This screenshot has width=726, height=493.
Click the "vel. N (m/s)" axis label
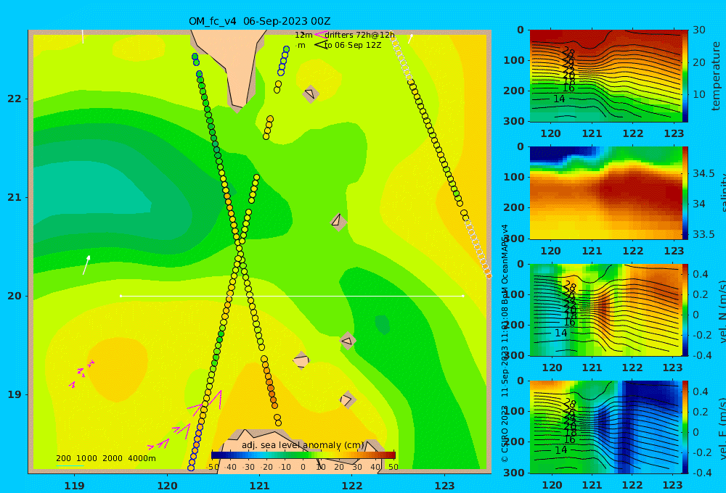point(722,311)
